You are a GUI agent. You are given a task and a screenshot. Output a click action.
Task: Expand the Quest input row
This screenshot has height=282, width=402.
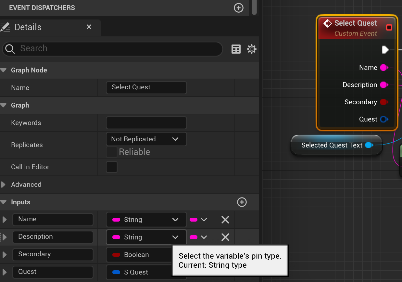[x=5, y=272]
